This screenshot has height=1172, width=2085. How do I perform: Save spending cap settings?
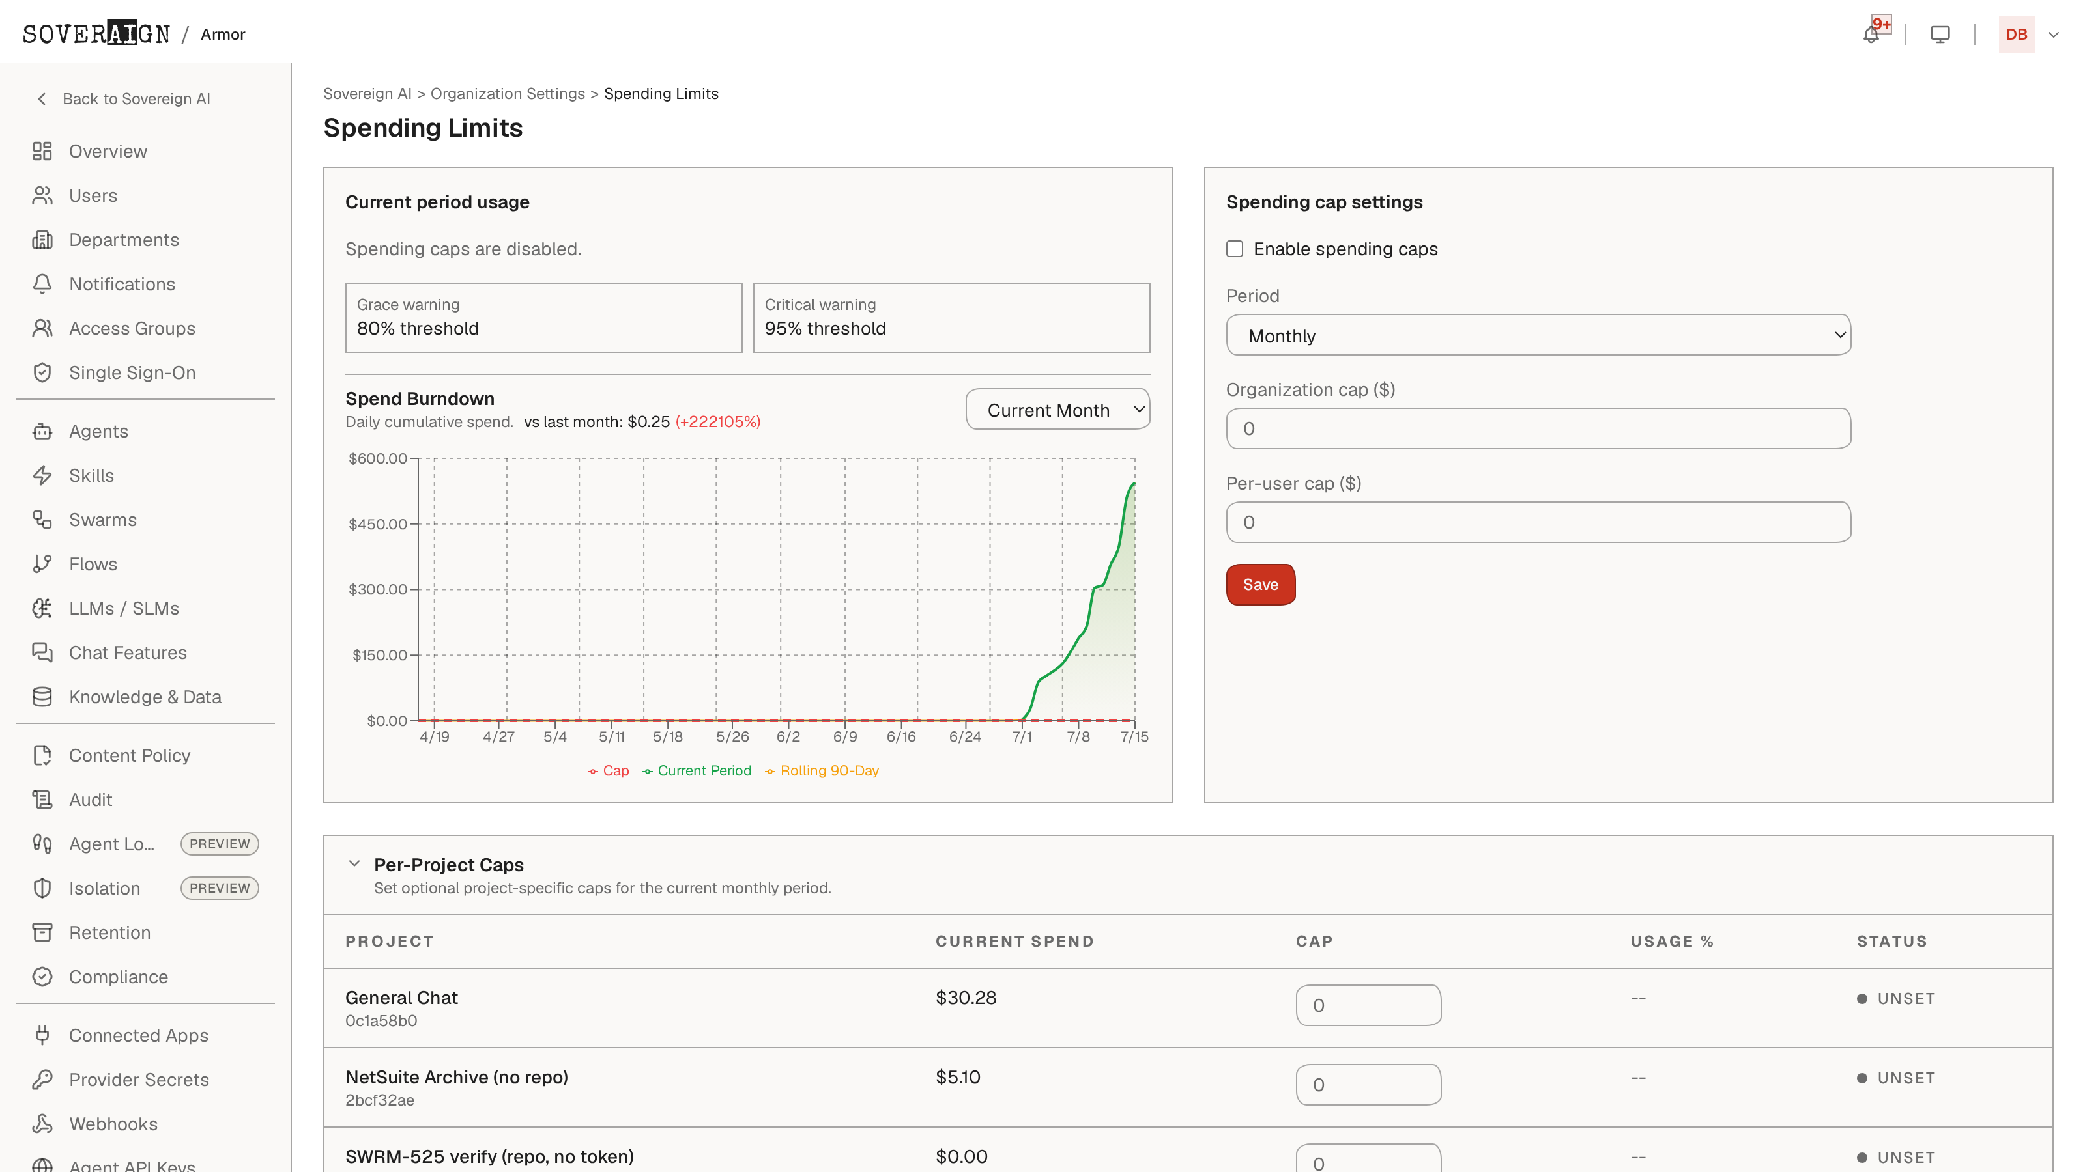point(1260,585)
